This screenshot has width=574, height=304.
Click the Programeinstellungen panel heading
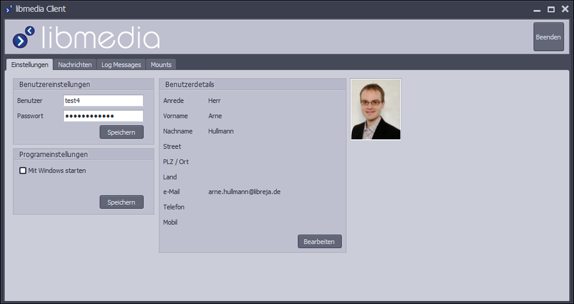pyautogui.click(x=54, y=155)
